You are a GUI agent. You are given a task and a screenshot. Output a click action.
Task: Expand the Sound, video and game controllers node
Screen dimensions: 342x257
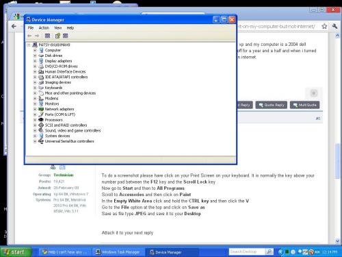tap(35, 131)
